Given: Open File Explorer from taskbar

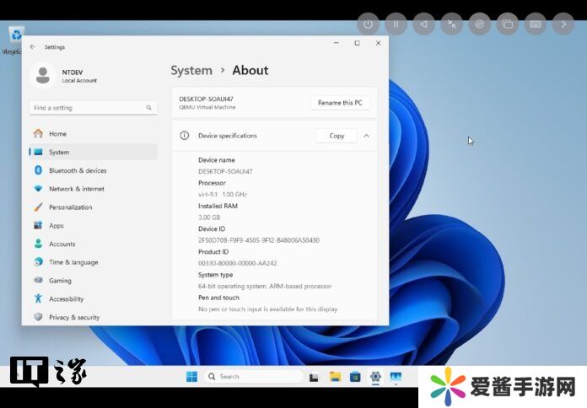Looking at the screenshot, I should click(x=335, y=377).
